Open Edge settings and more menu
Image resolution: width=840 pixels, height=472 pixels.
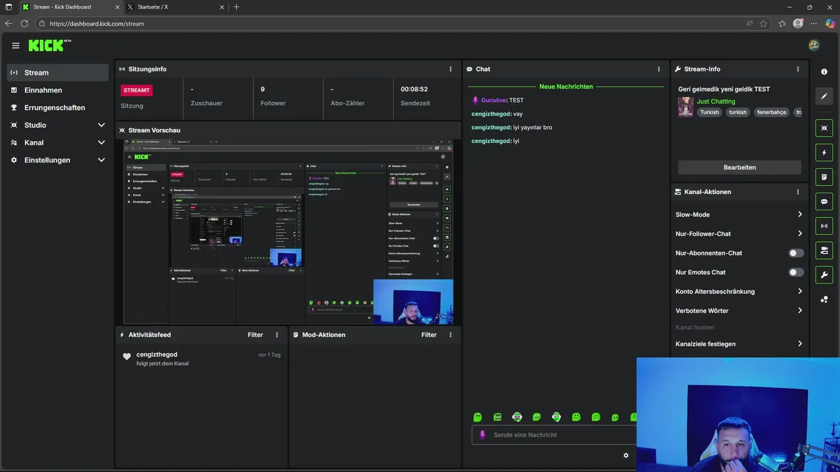click(x=813, y=24)
